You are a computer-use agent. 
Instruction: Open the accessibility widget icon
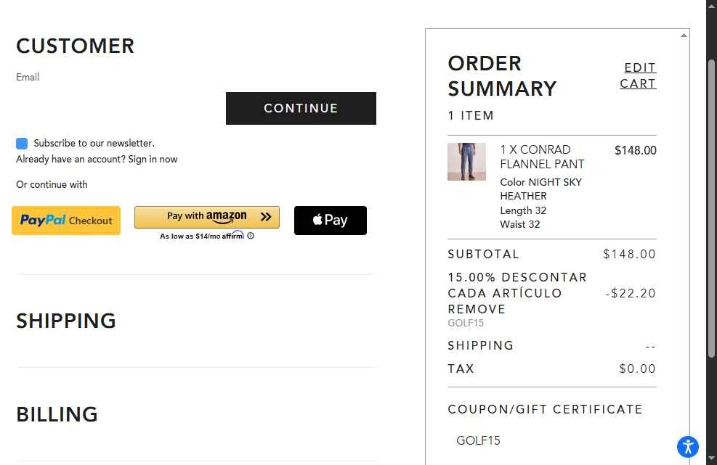pos(687,447)
